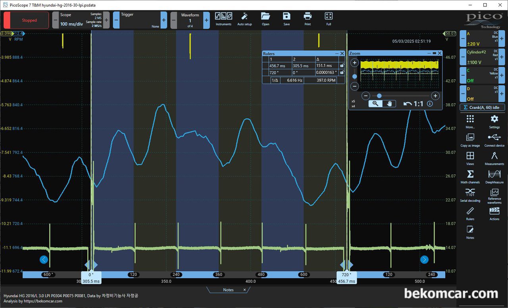Increase Cylinder#2 range with plus
508x308 pixels.
[x=502, y=57]
